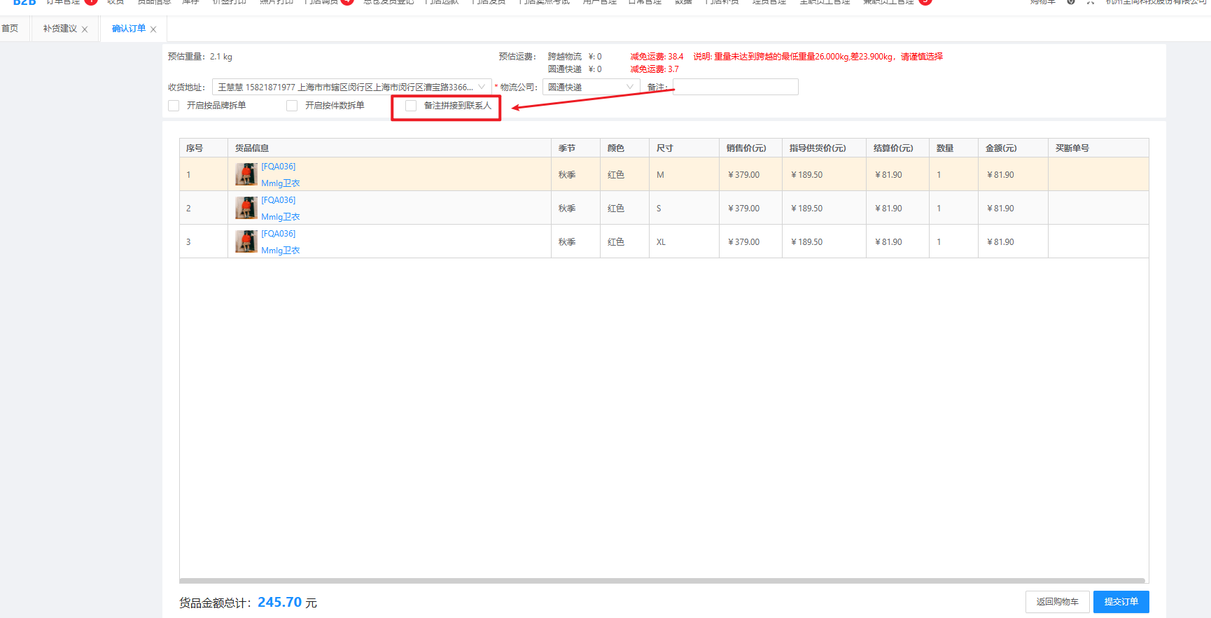Open the [FQA036] link in row 1

[x=279, y=167]
